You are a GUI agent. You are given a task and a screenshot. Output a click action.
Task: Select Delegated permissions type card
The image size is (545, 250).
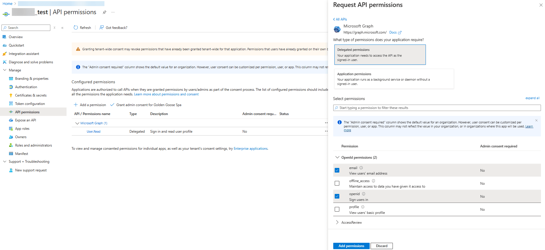coord(380,55)
